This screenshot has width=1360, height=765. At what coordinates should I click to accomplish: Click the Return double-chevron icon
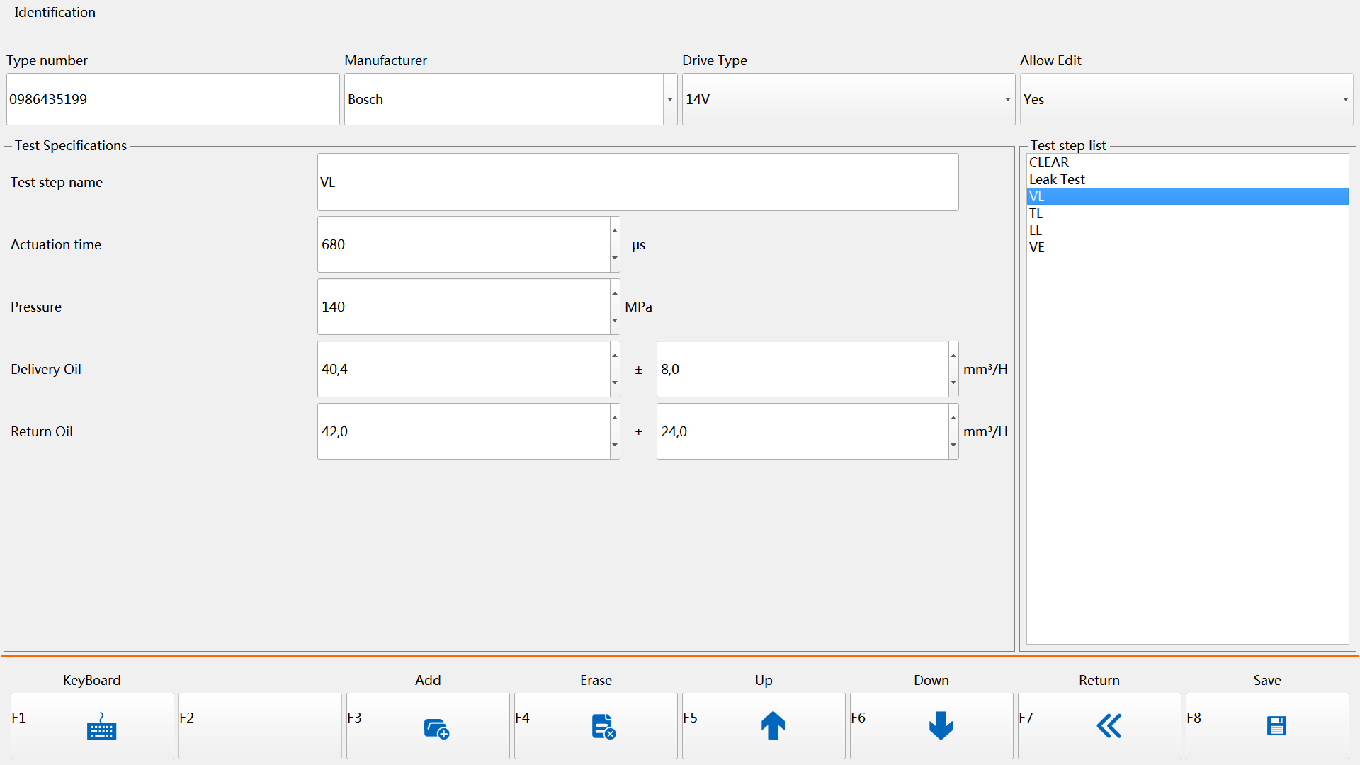(1109, 726)
